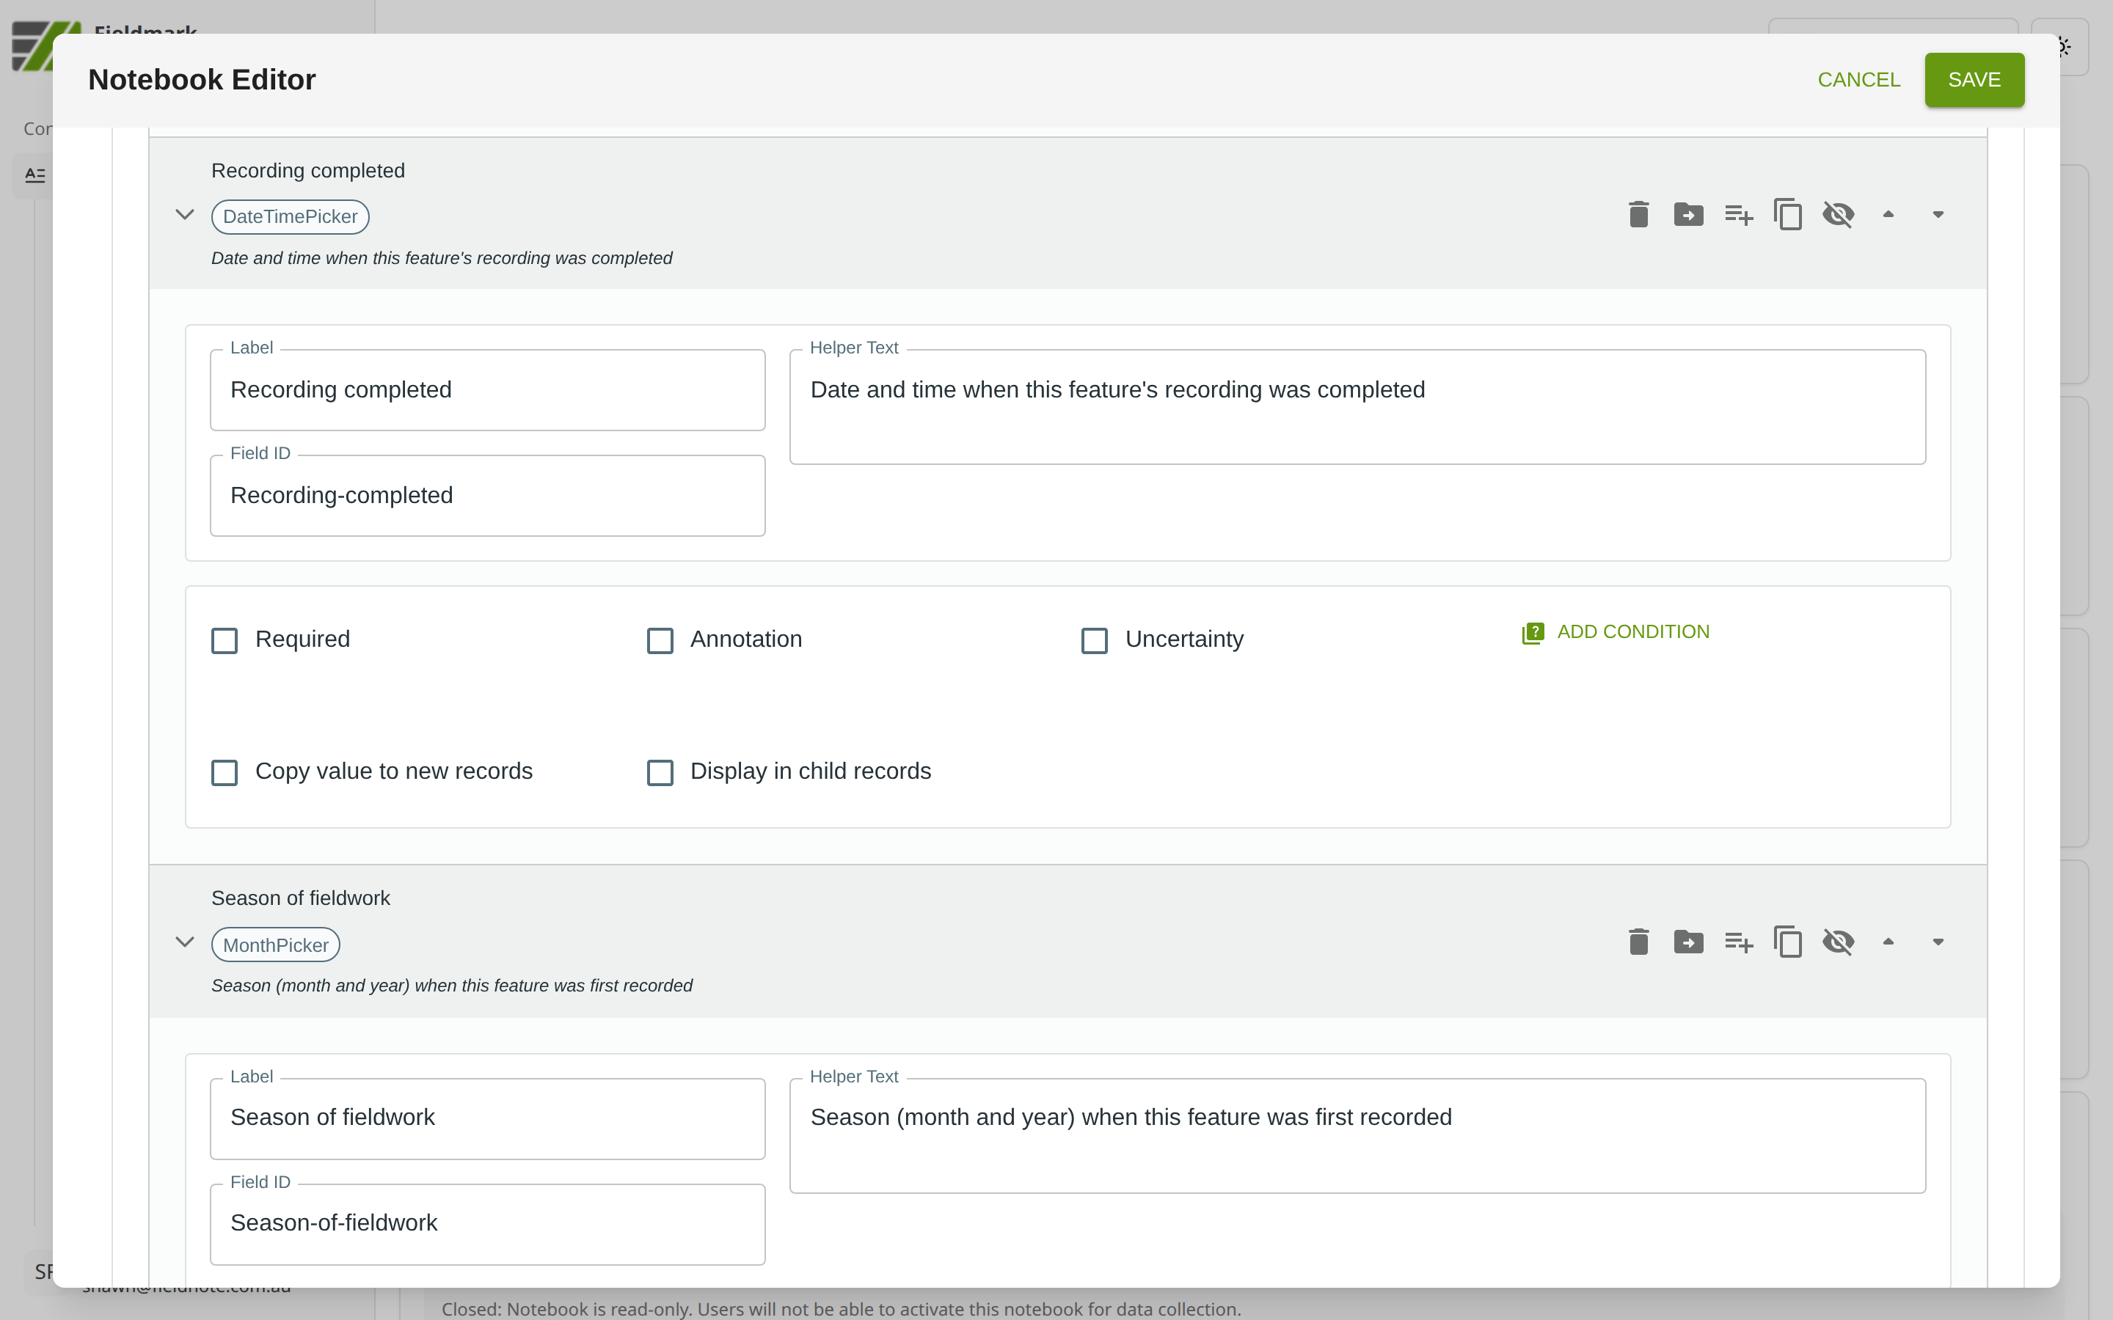Move Recording completed field down
Image resolution: width=2113 pixels, height=1320 pixels.
point(1938,215)
